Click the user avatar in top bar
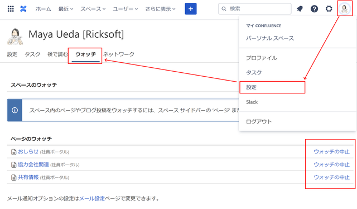The height and width of the screenshot is (209, 357). coord(344,9)
